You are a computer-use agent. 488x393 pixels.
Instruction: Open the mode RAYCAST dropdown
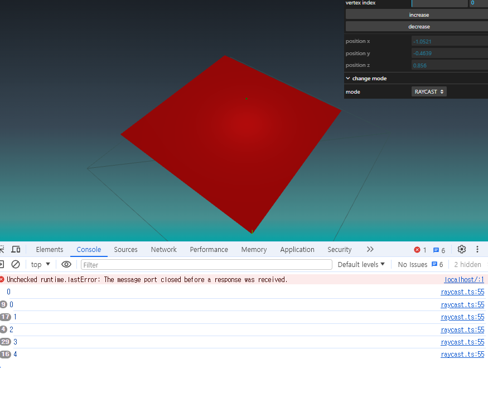coord(429,92)
